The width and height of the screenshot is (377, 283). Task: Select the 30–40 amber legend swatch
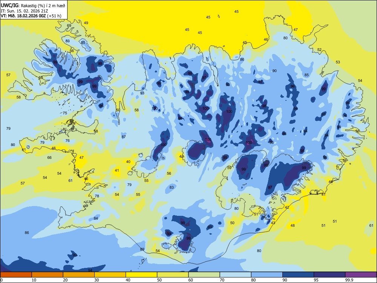[x=110, y=275]
